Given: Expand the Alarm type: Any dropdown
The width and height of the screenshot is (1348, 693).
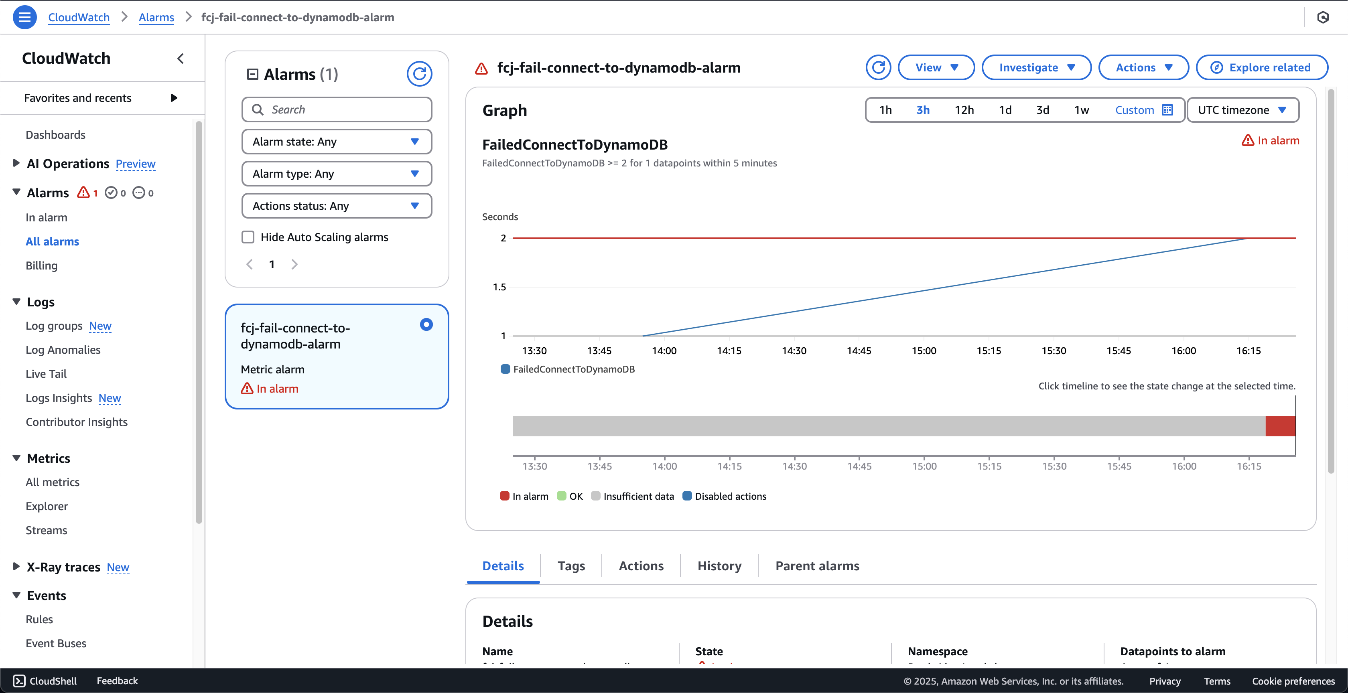Looking at the screenshot, I should tap(337, 173).
